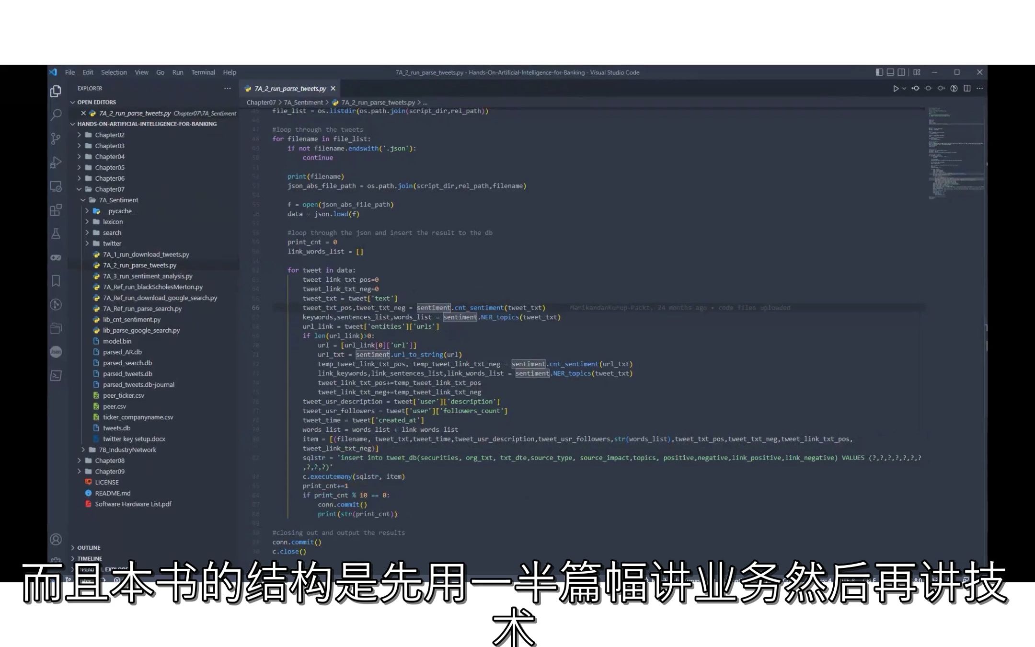
Task: Toggle the bottom panel layout button
Action: pos(890,72)
